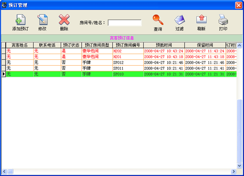Click the 预订管理 window title icon
Viewport: 244px width, 176px height.
point(4,5)
